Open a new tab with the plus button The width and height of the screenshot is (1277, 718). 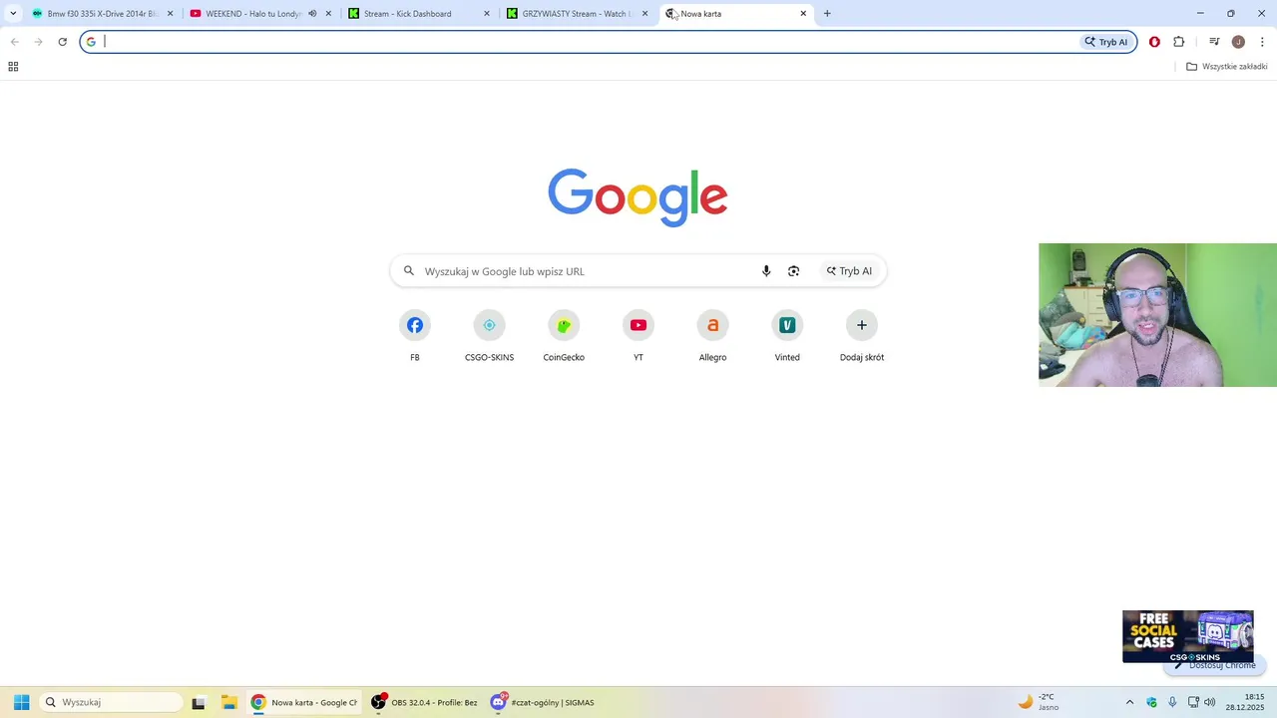point(827,14)
